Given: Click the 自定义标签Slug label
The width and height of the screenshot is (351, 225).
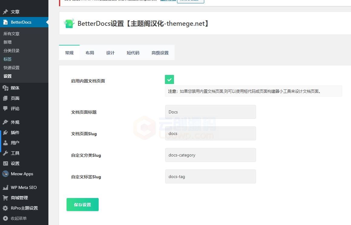Looking at the screenshot, I should point(86,177).
